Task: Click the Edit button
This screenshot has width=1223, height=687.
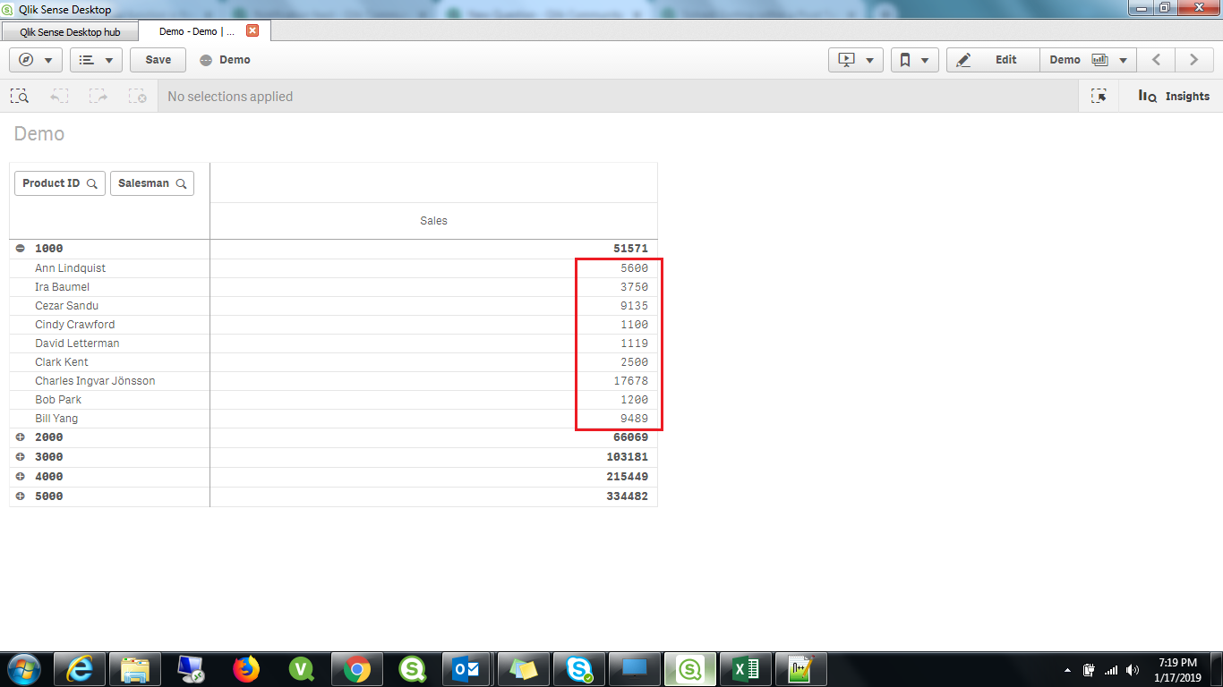Action: (x=1006, y=59)
